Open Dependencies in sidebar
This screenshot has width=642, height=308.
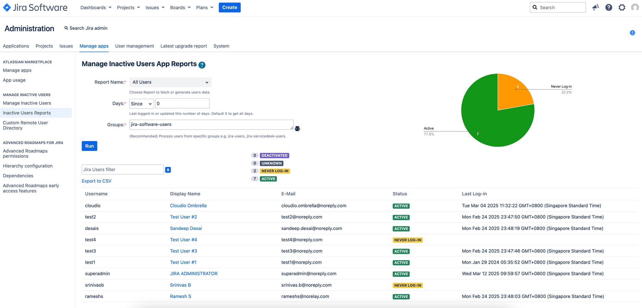(18, 176)
